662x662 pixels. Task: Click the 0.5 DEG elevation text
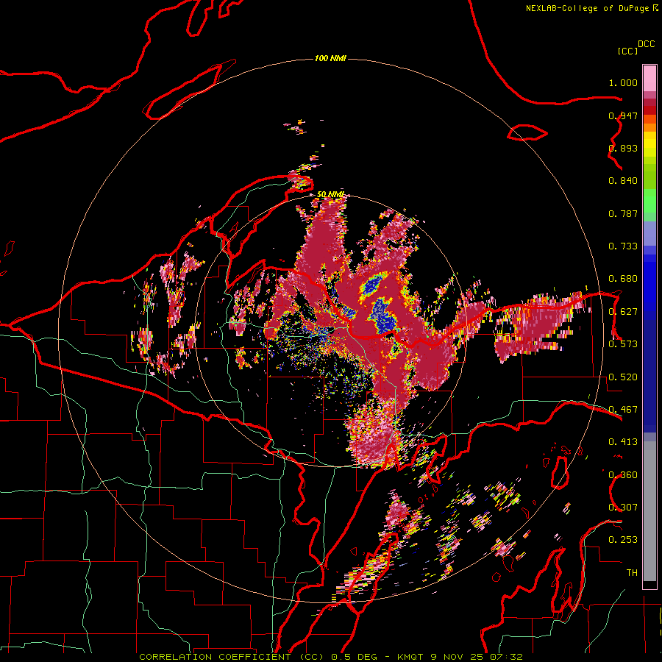click(354, 657)
